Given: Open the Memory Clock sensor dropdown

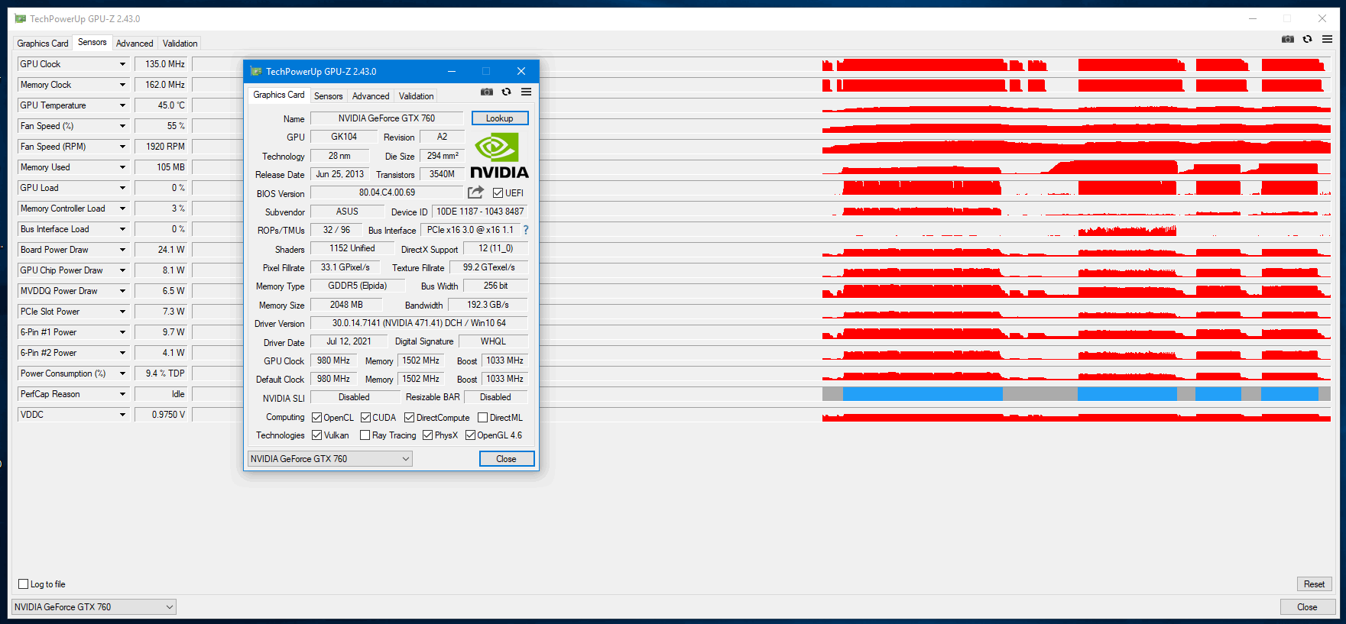Looking at the screenshot, I should click(x=122, y=85).
